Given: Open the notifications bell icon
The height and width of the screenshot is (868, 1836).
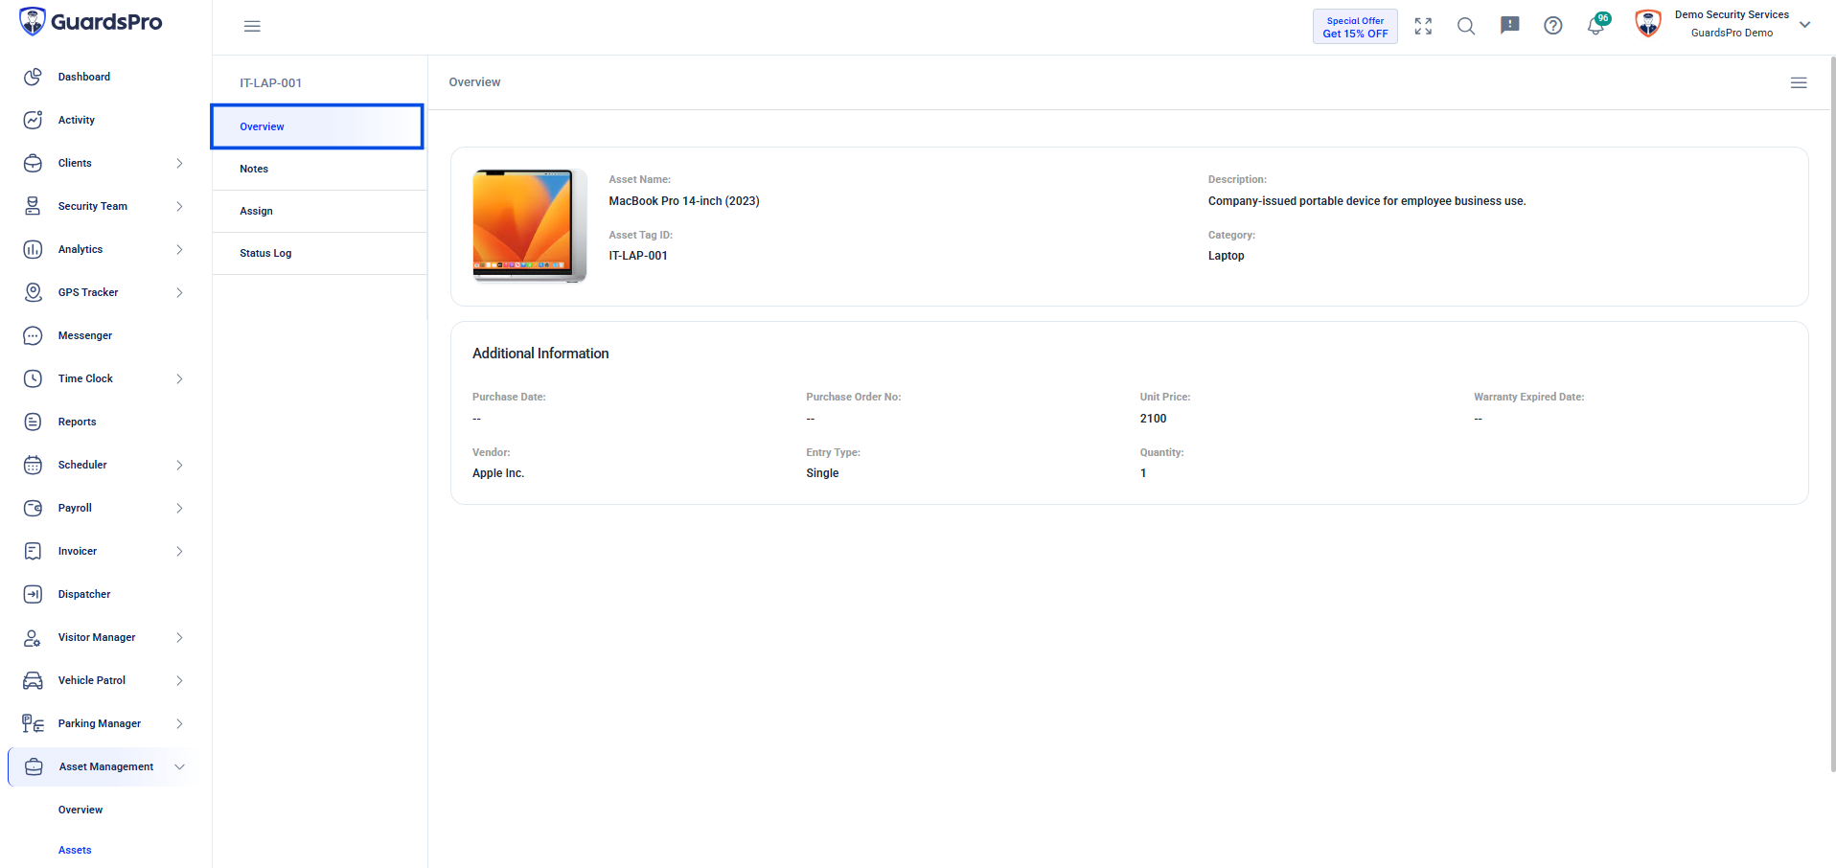Looking at the screenshot, I should tap(1596, 26).
